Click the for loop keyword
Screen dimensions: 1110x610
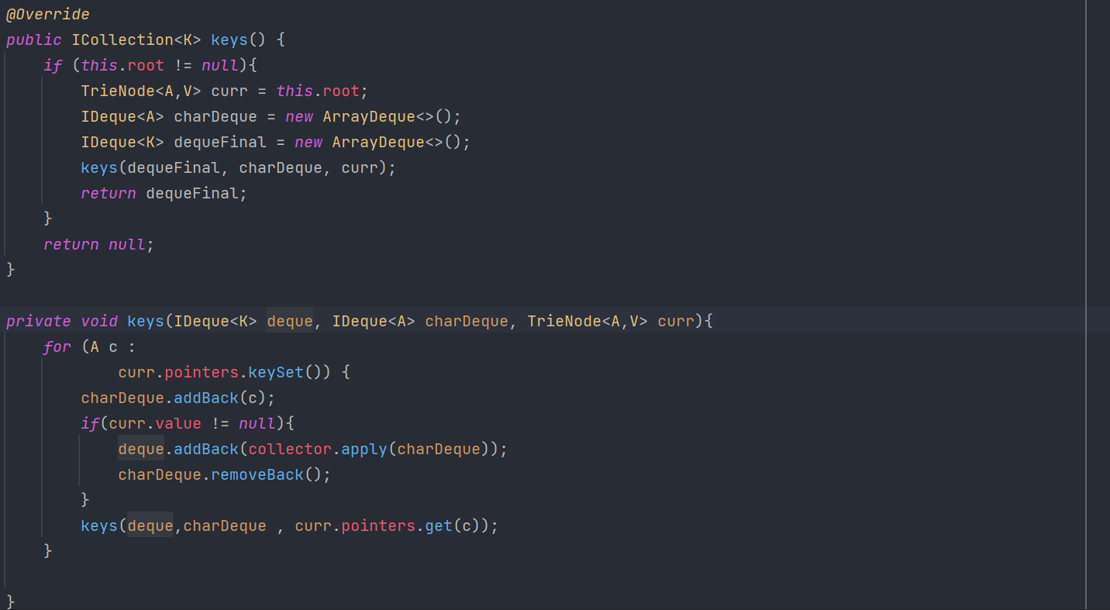[57, 346]
